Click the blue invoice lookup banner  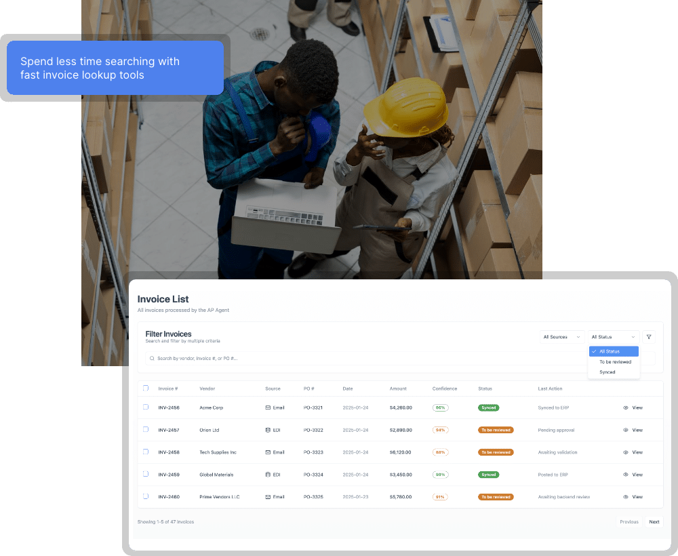tap(115, 68)
